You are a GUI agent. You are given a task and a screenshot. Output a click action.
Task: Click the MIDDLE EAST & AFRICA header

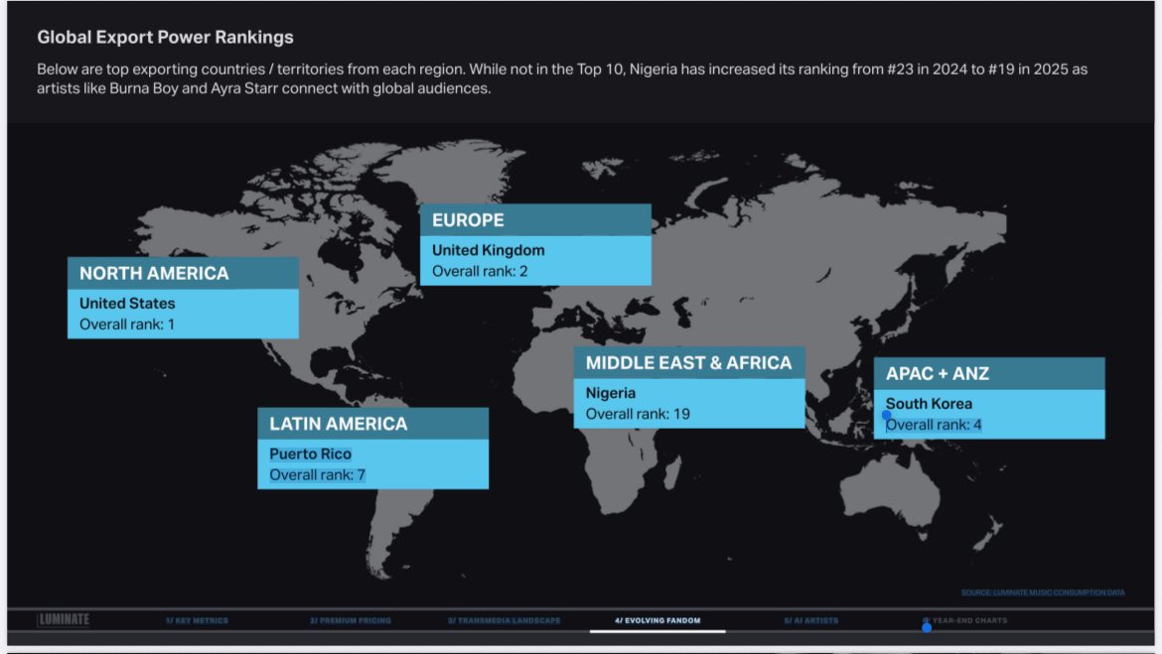688,363
